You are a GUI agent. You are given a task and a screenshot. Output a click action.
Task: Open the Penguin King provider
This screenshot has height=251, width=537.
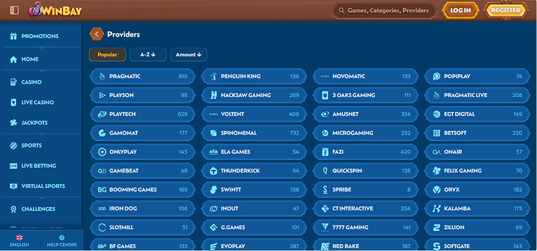pos(254,76)
